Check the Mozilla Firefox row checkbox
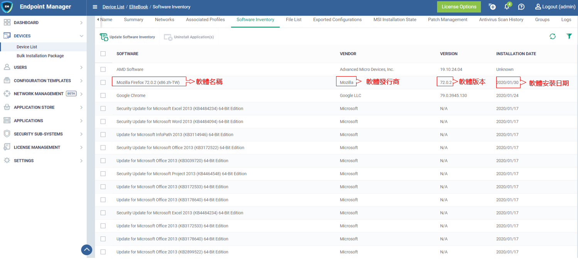The image size is (578, 259). click(x=103, y=82)
